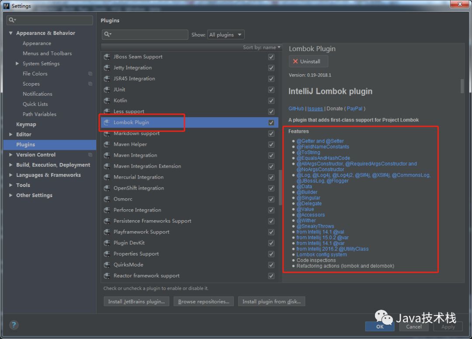
Task: Expand the Version Control node
Action: pyautogui.click(x=11, y=155)
